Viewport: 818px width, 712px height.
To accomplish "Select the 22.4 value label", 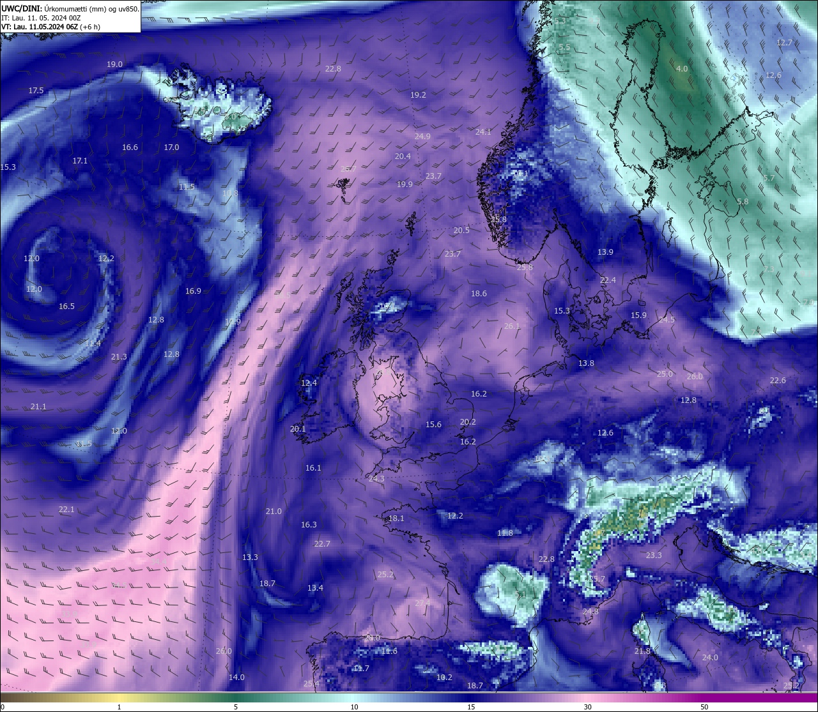I will 608,280.
